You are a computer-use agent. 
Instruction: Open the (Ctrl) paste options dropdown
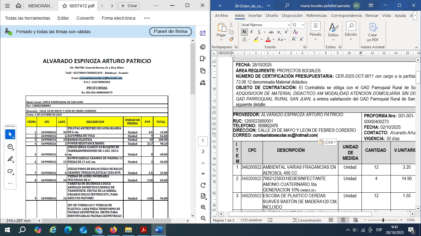(327, 142)
